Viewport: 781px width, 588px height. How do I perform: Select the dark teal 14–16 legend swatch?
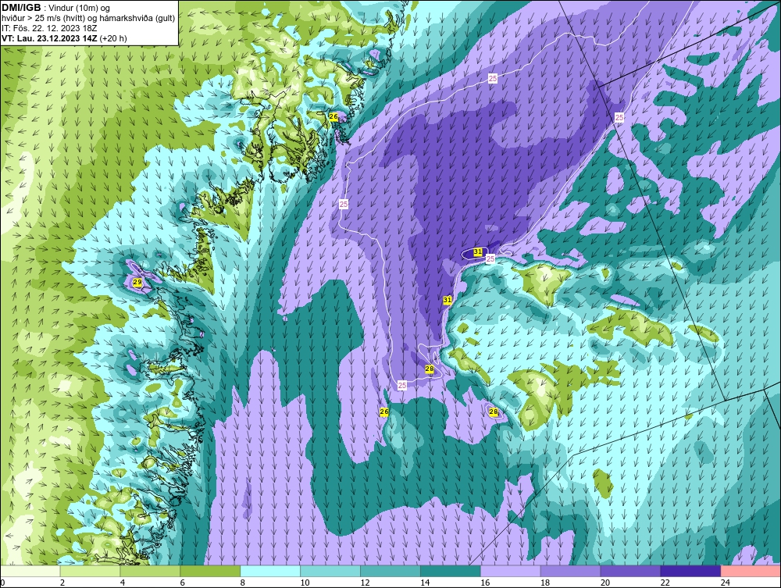pyautogui.click(x=451, y=571)
